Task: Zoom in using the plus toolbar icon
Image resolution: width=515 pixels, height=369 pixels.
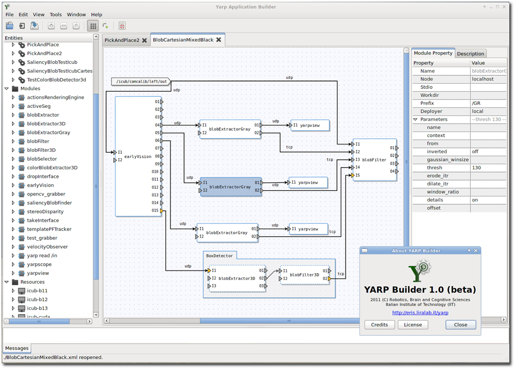Action: (51, 26)
